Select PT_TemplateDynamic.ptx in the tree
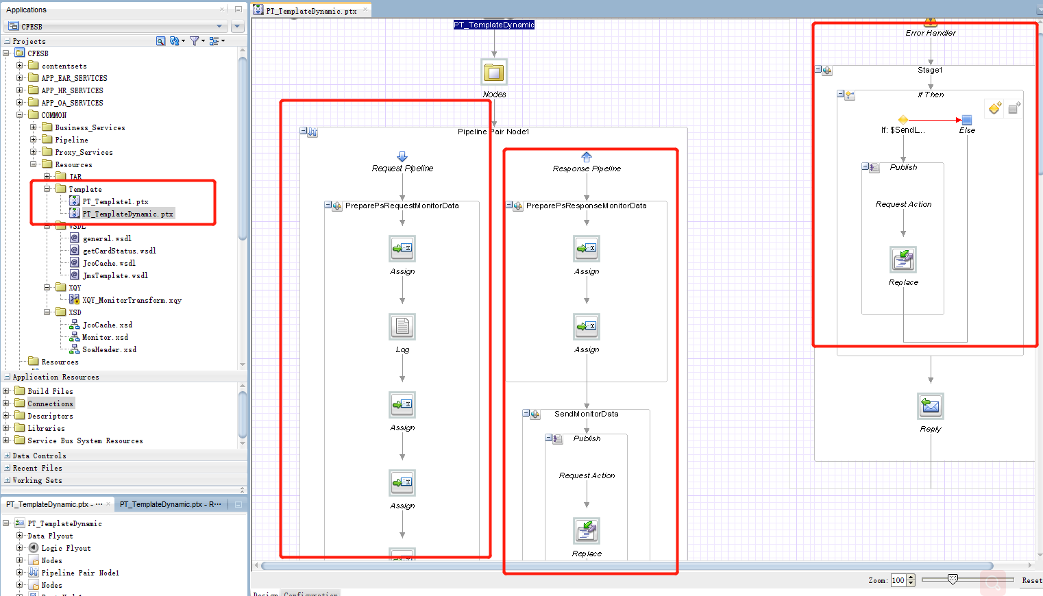The image size is (1043, 596). point(127,214)
